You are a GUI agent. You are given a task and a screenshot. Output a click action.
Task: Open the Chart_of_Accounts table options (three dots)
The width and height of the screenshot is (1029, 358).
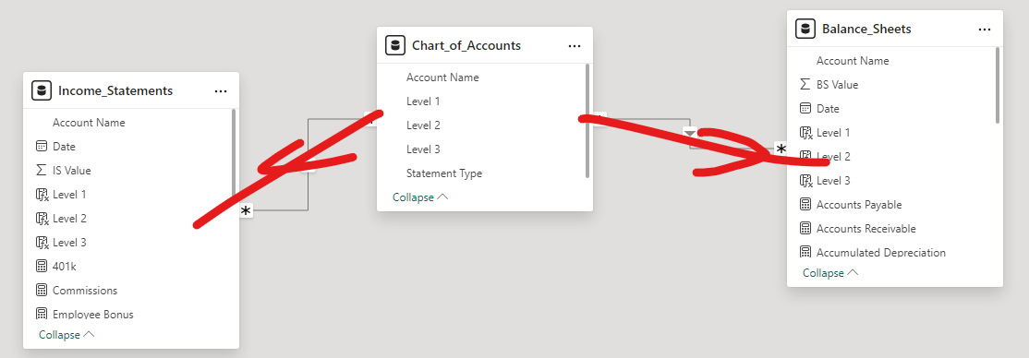pos(575,46)
